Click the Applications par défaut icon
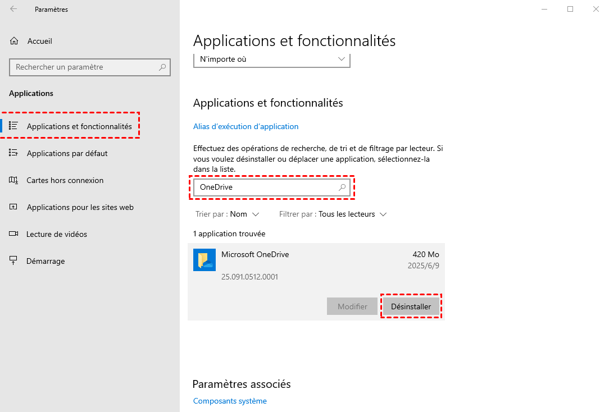Screen dimensions: 609x412 14,153
